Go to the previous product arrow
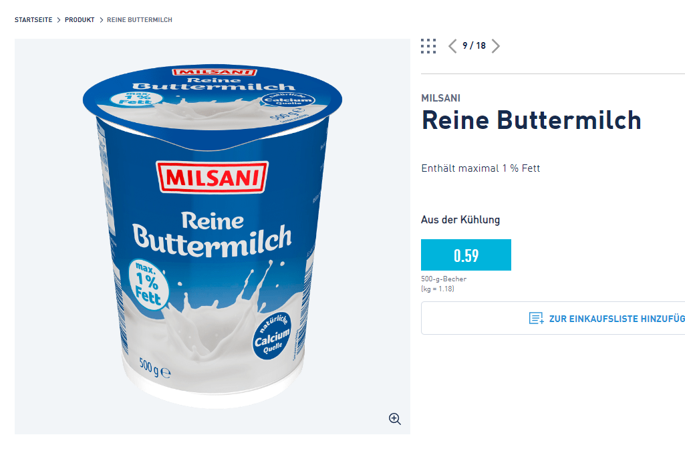Image resolution: width=685 pixels, height=451 pixels. click(452, 46)
